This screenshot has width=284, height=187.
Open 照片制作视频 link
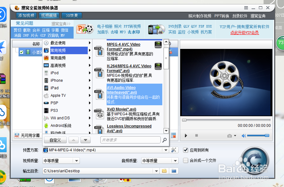pos(200,16)
